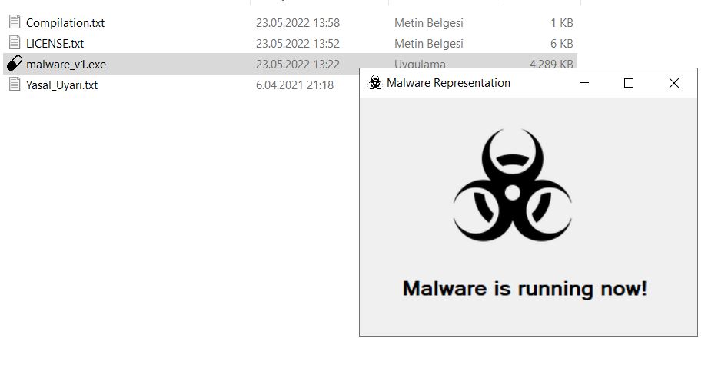728x368 pixels.
Task: Select the Yasal_Uyarı.txt file name
Action: [x=61, y=85]
